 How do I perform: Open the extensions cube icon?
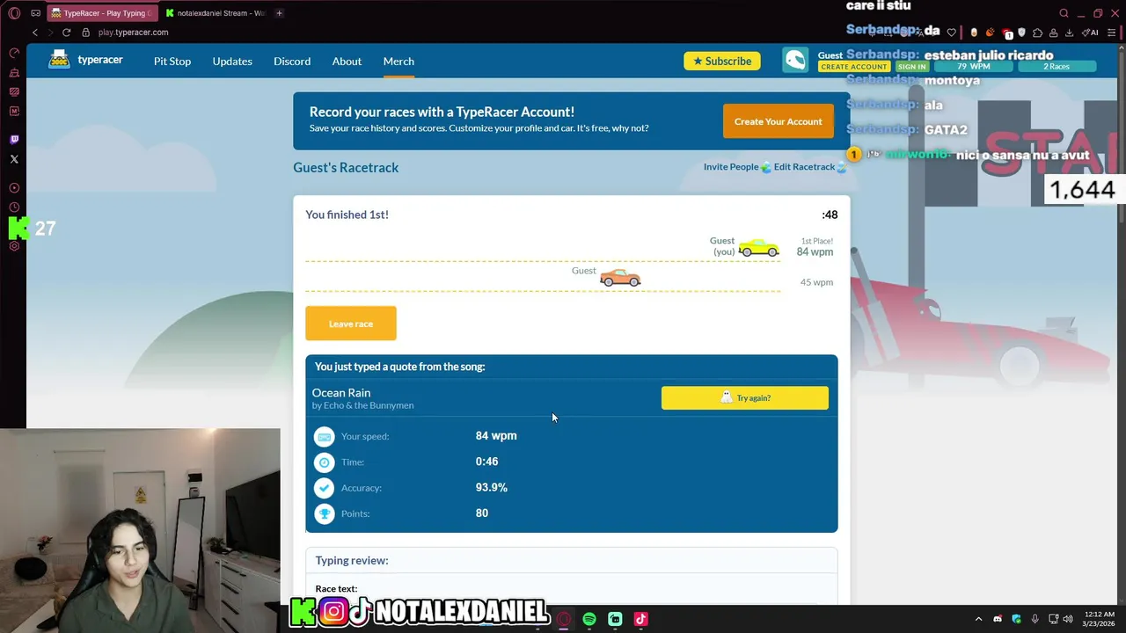[x=1038, y=33]
